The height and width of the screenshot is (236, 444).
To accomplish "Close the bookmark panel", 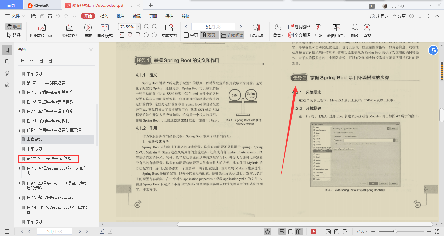I will pyautogui.click(x=91, y=50).
